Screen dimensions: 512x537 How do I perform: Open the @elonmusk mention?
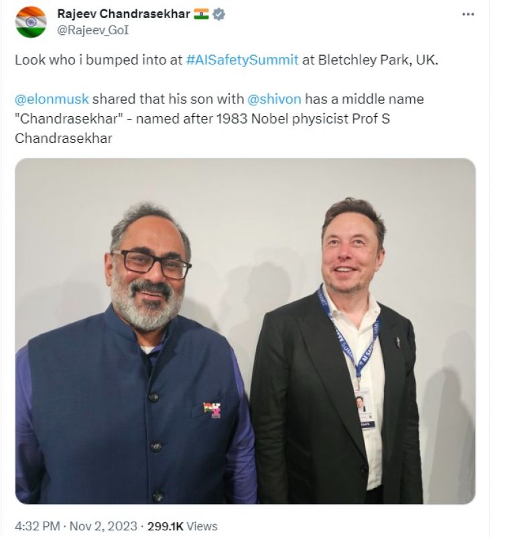click(x=52, y=99)
